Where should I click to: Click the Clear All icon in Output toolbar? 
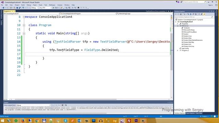62,105
